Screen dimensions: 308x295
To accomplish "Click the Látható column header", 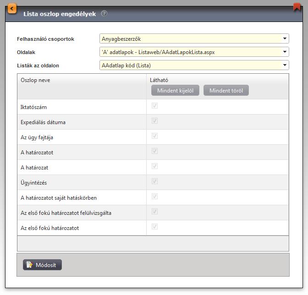I will [159, 80].
